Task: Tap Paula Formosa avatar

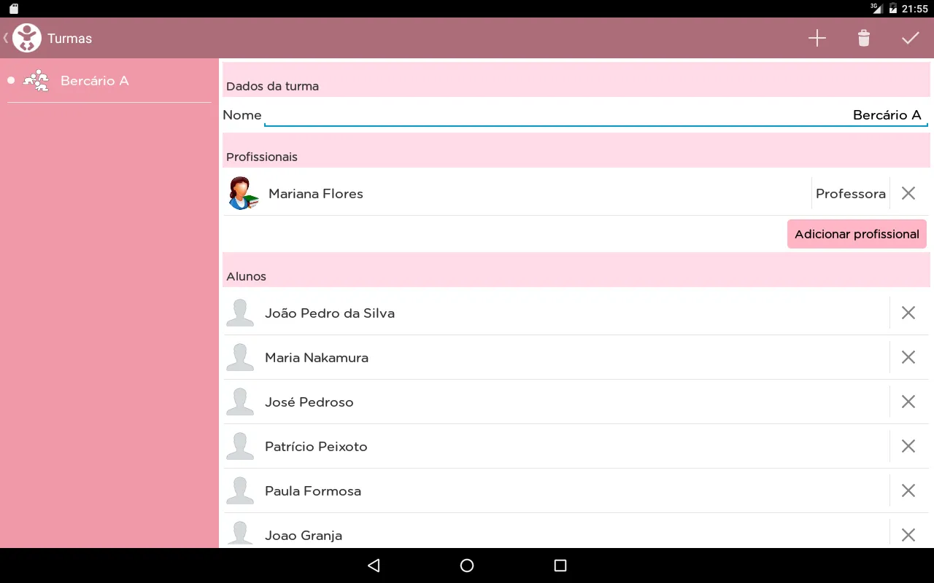Action: point(240,490)
